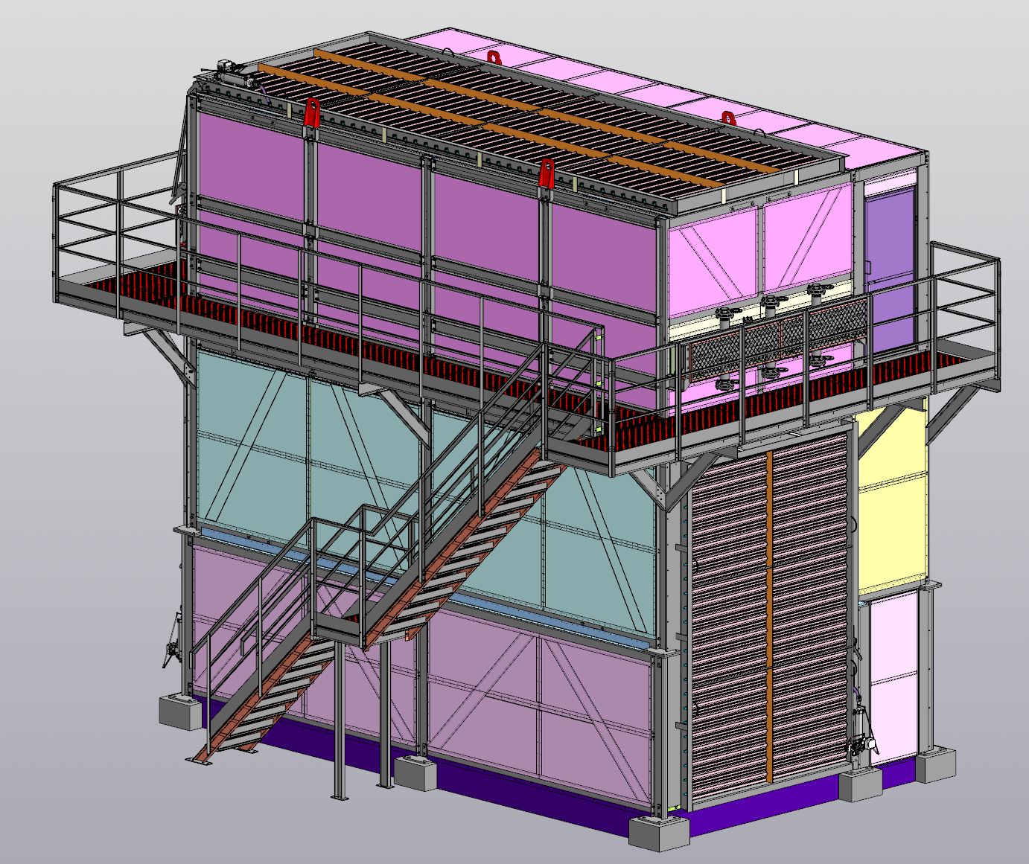Select the triangular support bracket under left platform

coord(168,353)
